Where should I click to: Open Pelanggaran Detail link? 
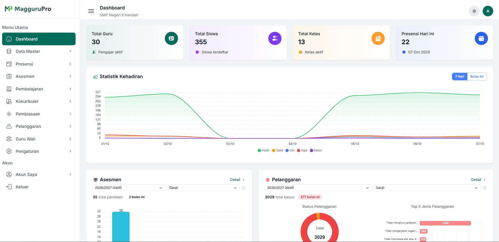(x=478, y=180)
